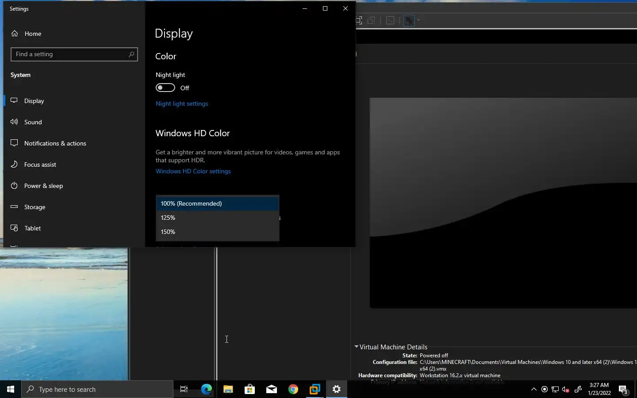Toggle the Night light switch
Viewport: 637px width, 398px height.
(165, 88)
